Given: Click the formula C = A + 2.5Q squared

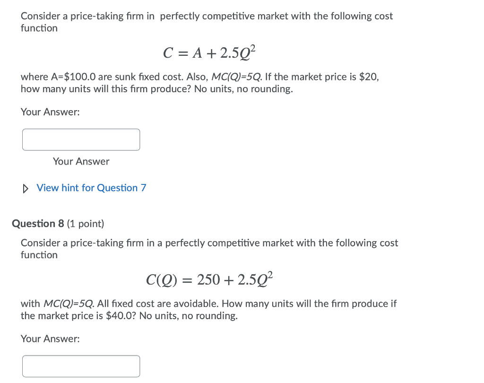Looking at the screenshot, I should [x=210, y=52].
